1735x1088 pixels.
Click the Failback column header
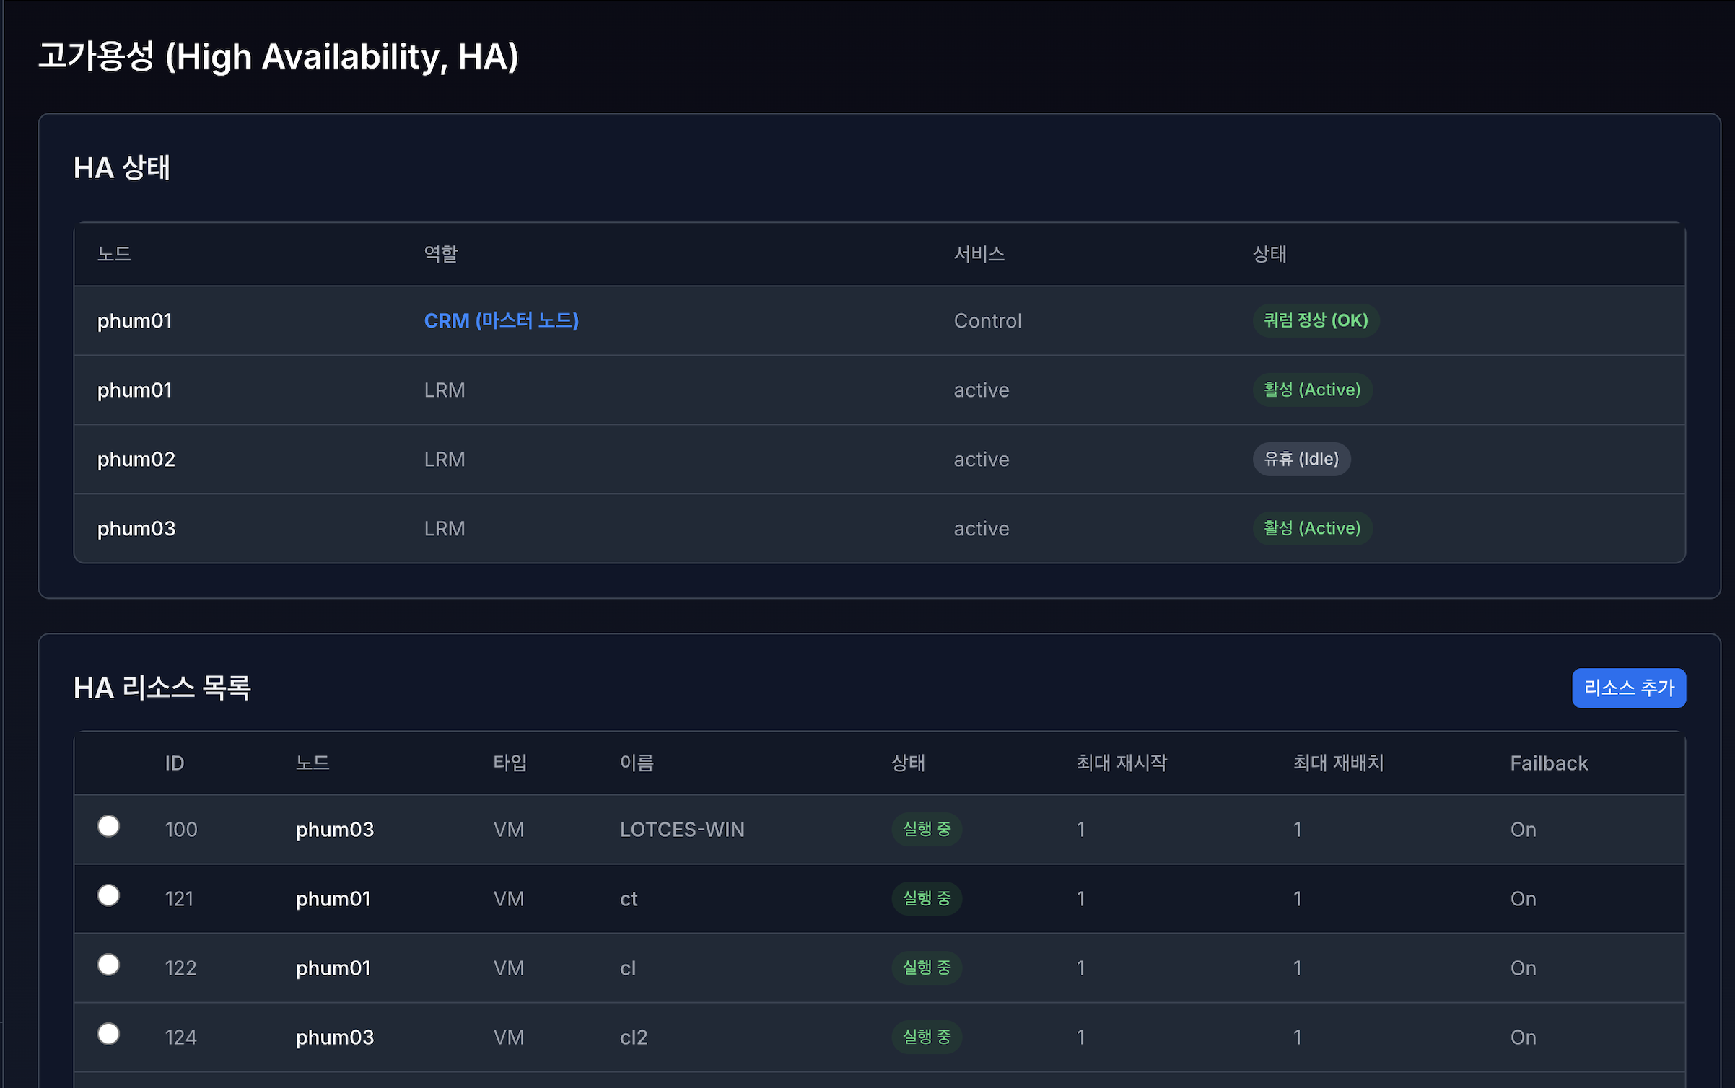(x=1549, y=763)
